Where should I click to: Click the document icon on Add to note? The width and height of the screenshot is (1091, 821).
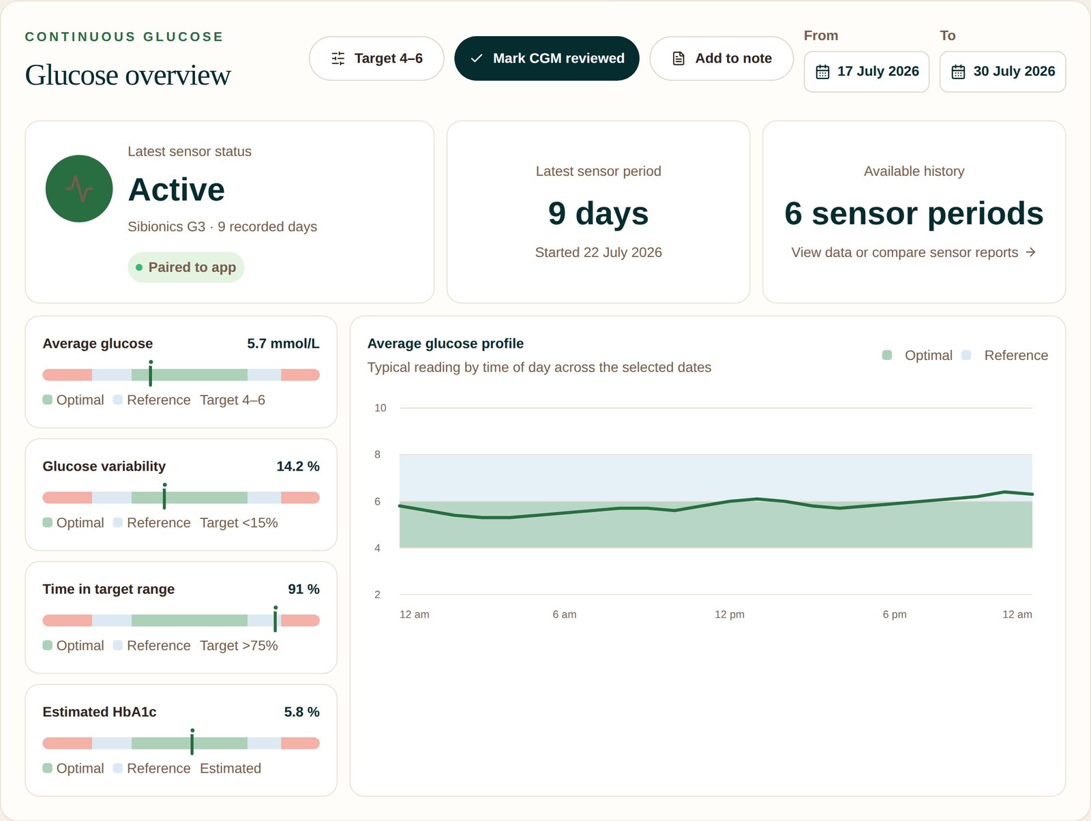678,59
